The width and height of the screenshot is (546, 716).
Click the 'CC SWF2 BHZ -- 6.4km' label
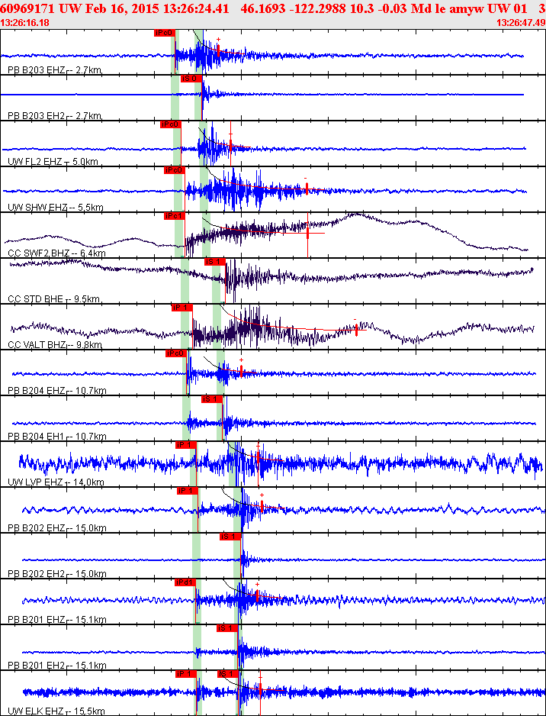pyautogui.click(x=57, y=253)
